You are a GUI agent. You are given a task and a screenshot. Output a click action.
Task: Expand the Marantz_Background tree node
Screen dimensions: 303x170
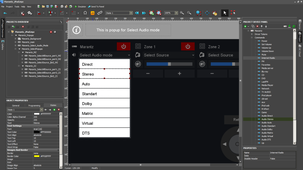[15, 39]
